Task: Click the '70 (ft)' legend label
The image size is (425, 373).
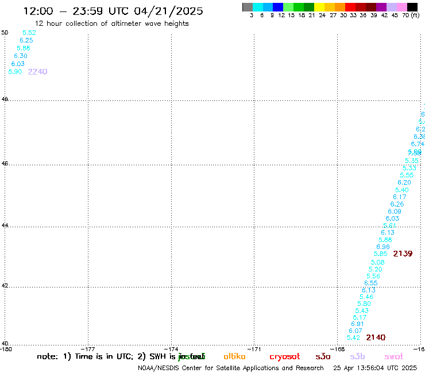Action: [x=411, y=15]
